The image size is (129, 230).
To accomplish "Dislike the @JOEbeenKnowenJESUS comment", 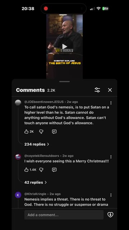I will [x=41, y=132].
